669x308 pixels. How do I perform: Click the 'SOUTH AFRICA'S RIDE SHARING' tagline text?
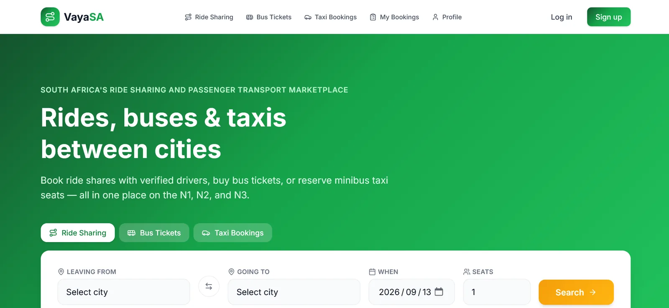(x=194, y=90)
